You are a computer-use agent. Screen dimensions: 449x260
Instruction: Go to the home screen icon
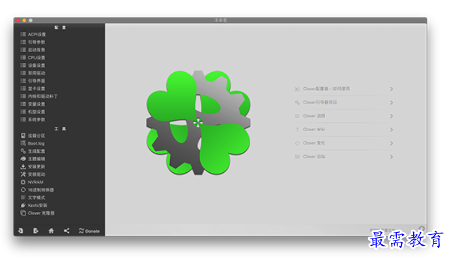[51, 231]
